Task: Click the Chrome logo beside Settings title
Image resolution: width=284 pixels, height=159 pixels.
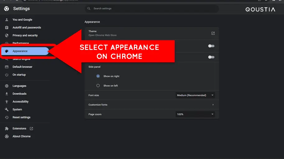Action: (x=7, y=9)
